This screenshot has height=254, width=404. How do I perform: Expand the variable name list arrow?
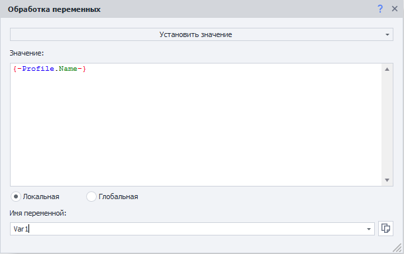pos(369,229)
